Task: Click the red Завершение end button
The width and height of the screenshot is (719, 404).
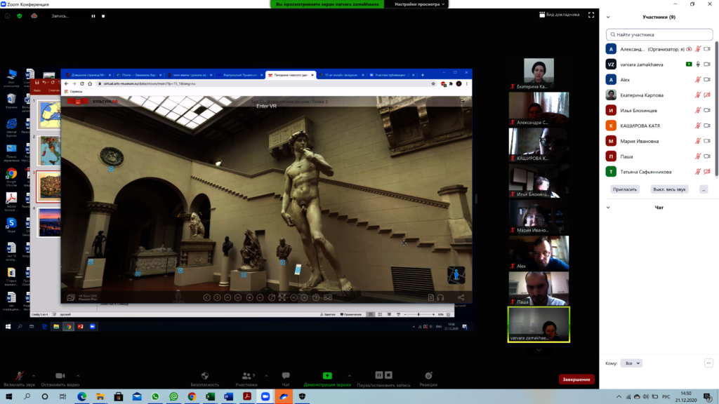Action: (576, 379)
